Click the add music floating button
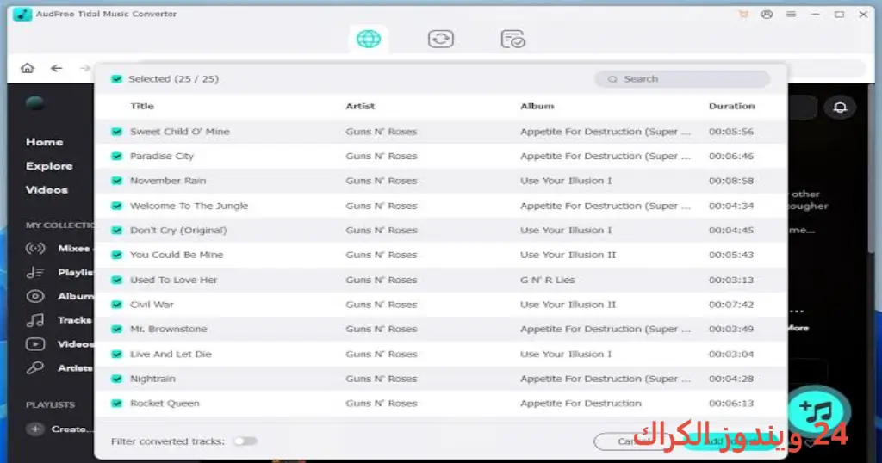Image resolution: width=882 pixels, height=463 pixels. (818, 412)
